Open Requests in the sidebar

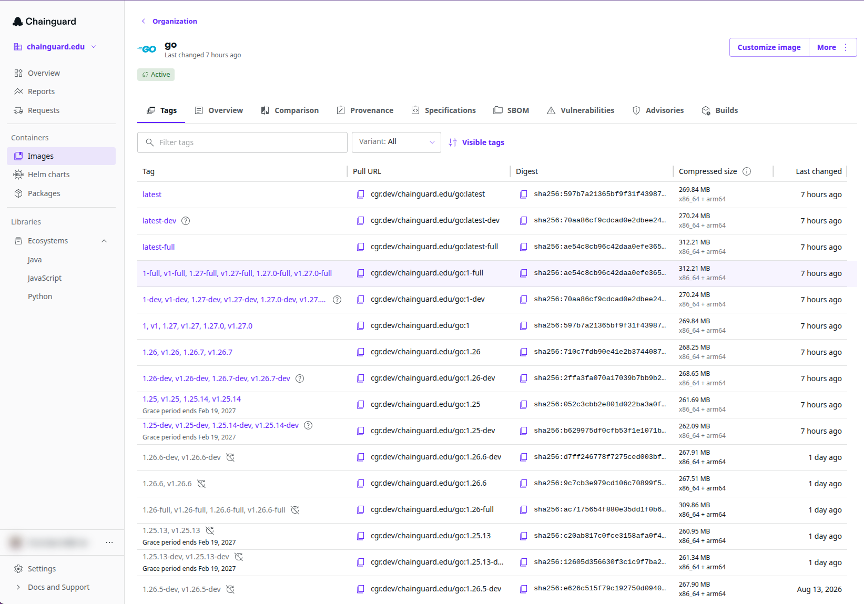[x=61, y=110]
